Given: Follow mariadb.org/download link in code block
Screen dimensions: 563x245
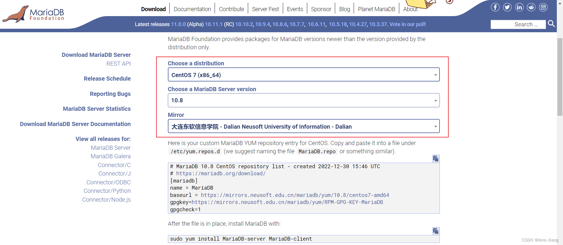Looking at the screenshot, I should (x=221, y=173).
